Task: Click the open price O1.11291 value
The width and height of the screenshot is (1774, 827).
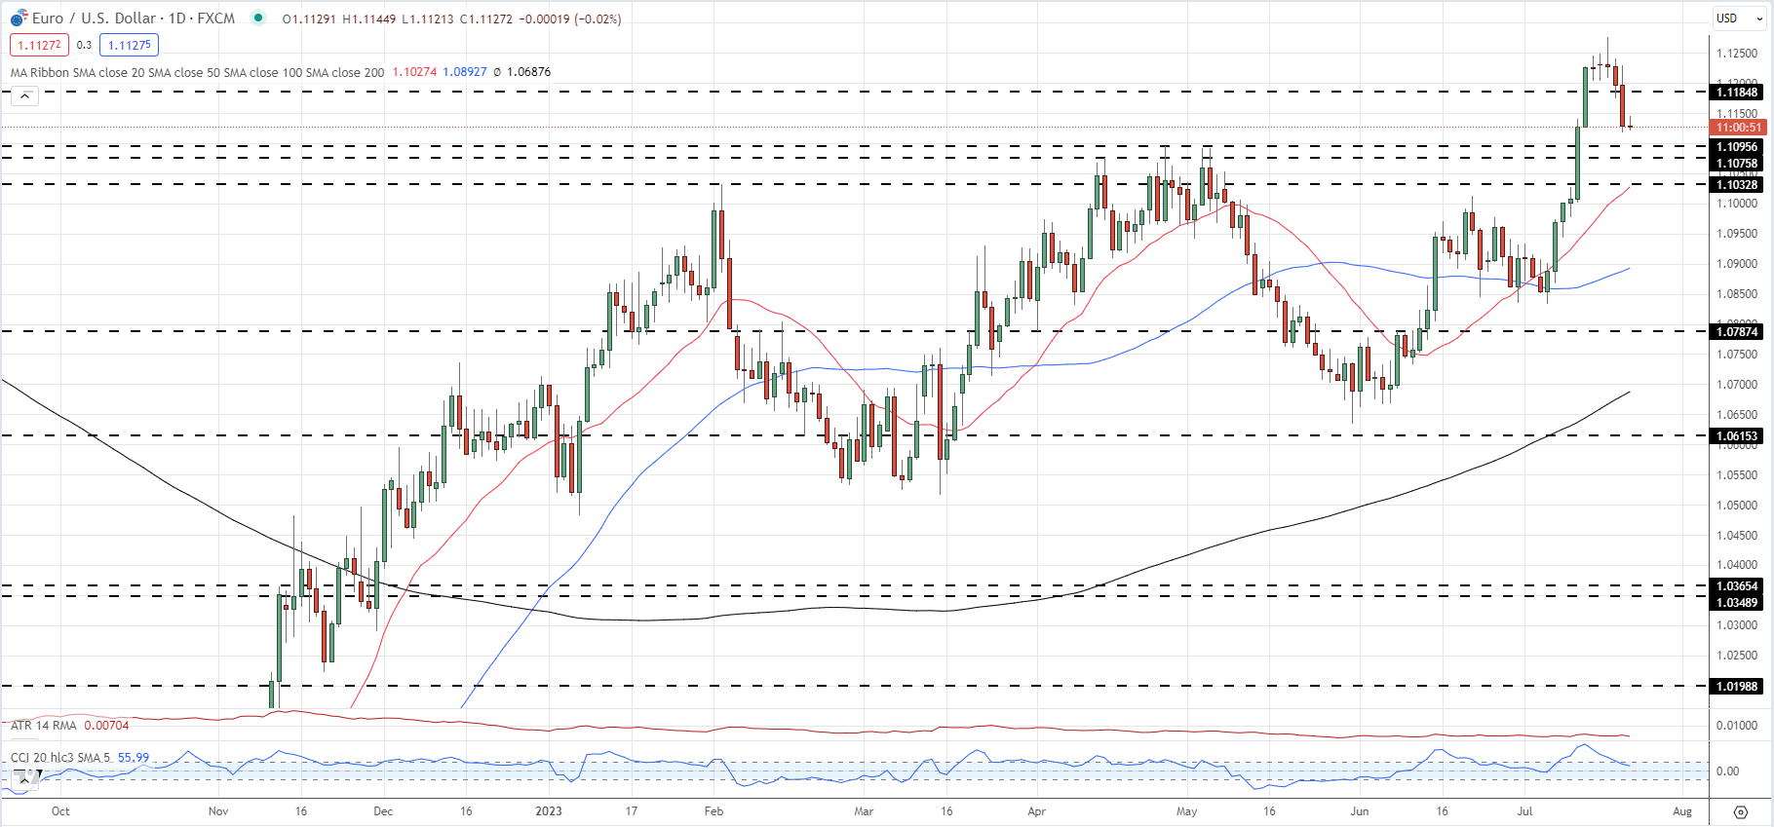Action: pos(309,19)
